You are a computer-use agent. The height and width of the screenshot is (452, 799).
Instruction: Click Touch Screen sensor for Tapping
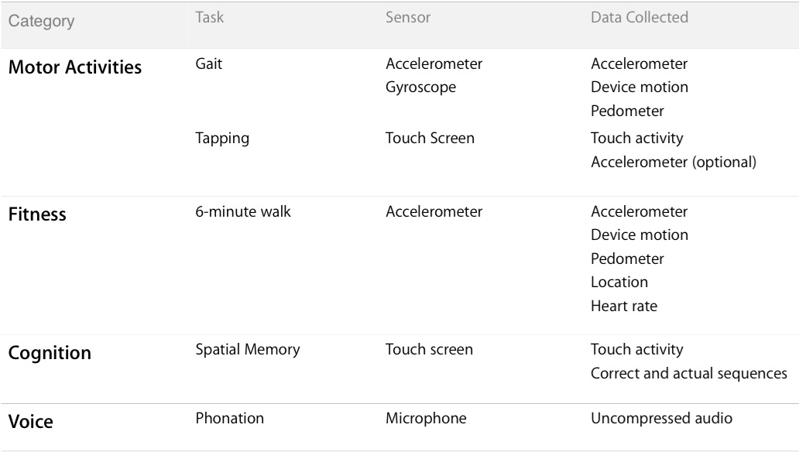(430, 138)
